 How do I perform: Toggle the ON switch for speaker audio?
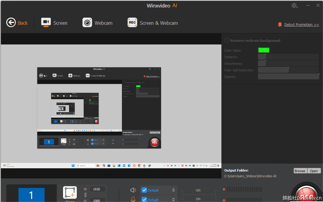198,190
